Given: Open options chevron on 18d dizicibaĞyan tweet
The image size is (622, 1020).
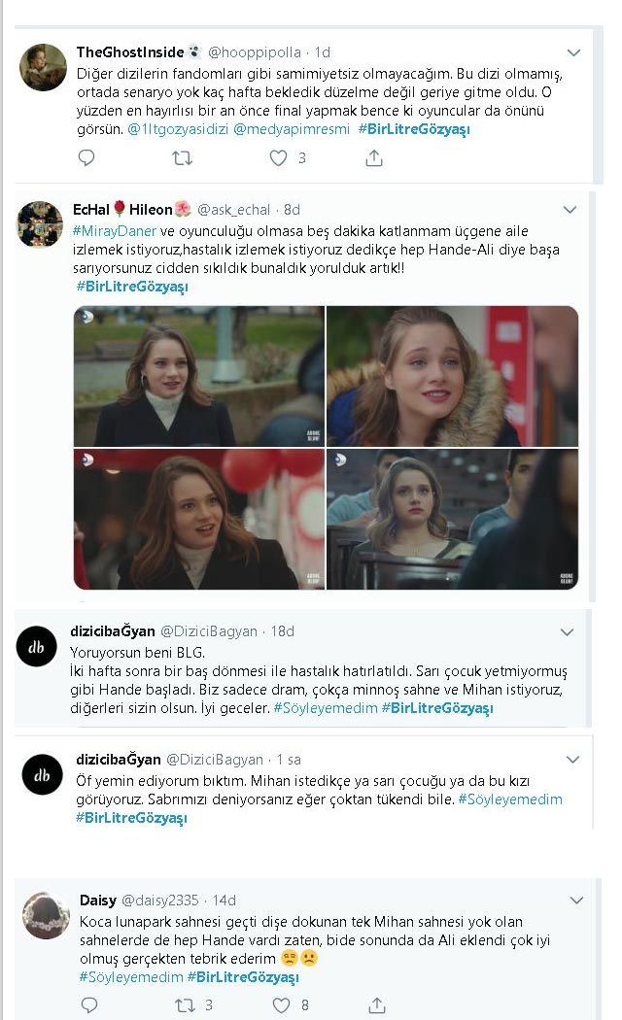Looking at the screenshot, I should tap(568, 631).
